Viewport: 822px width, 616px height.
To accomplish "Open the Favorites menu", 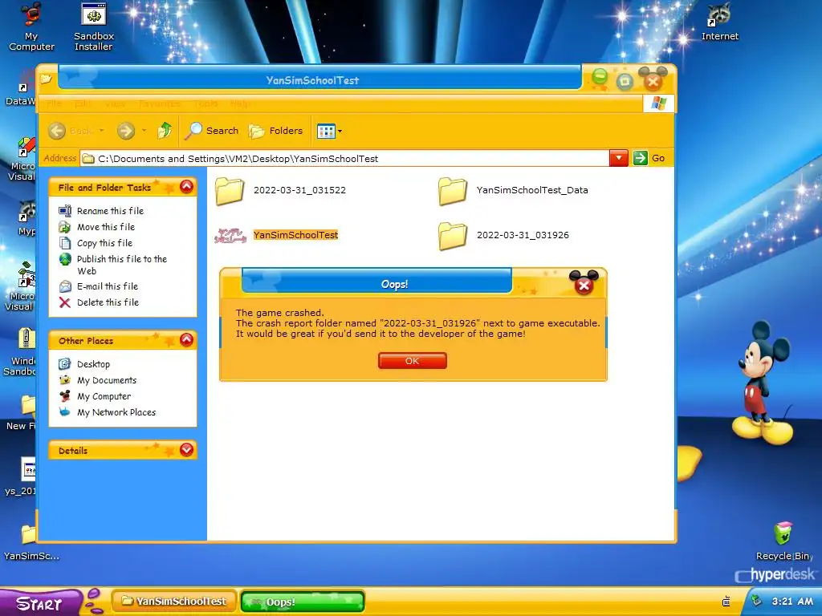I will (160, 103).
